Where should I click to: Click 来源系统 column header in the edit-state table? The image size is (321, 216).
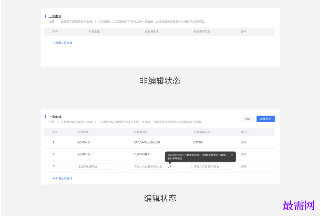[84, 132]
